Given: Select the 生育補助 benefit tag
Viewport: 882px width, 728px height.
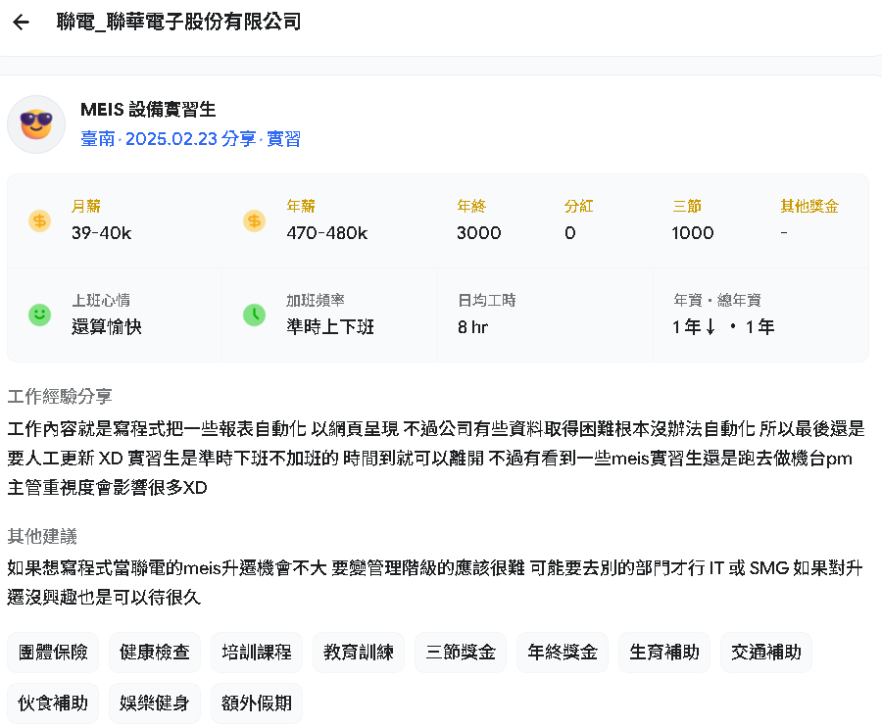Looking at the screenshot, I should coord(664,653).
